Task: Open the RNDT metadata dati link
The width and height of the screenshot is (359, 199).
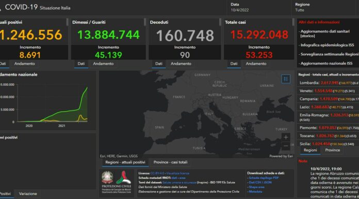Action: [x=174, y=178]
